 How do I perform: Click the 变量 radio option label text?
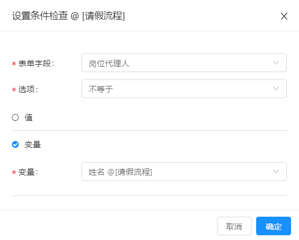(x=33, y=145)
